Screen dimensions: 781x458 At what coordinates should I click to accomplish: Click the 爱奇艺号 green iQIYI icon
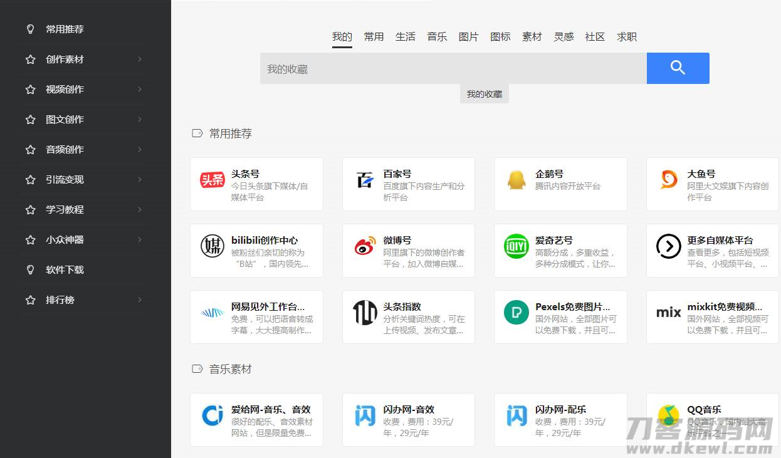[x=516, y=246]
